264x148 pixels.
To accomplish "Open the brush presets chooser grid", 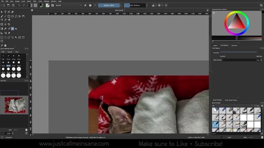I will [52, 5].
